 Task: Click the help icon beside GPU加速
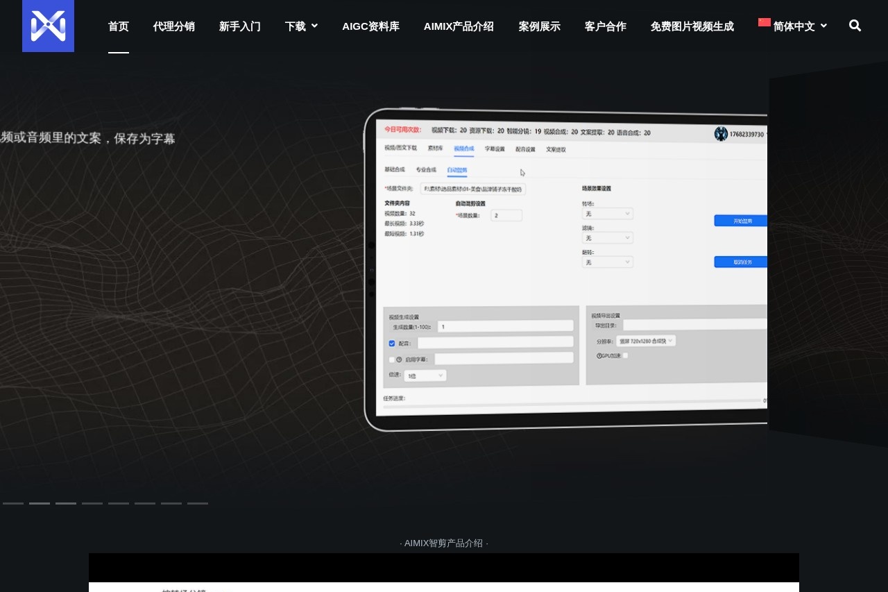(x=598, y=355)
